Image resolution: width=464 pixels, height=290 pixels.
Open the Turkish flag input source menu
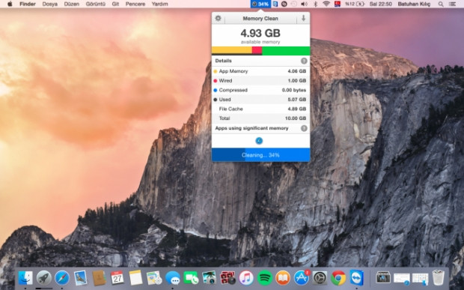338,4
